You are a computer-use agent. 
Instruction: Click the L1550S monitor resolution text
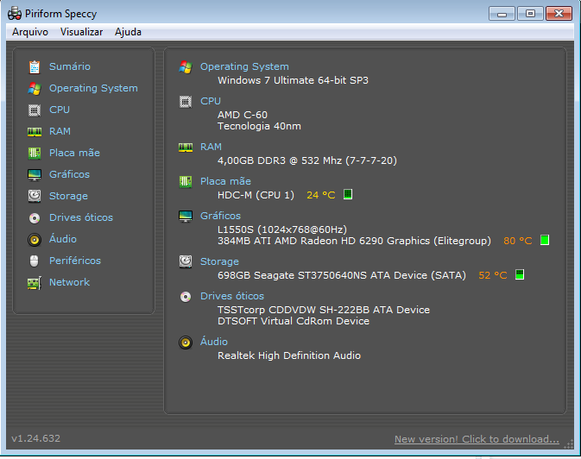click(282, 229)
